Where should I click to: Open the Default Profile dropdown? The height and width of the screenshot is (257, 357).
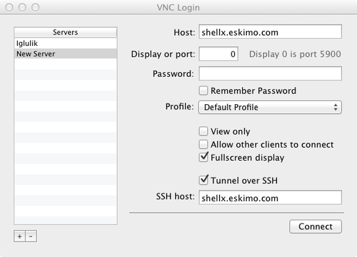(x=270, y=108)
